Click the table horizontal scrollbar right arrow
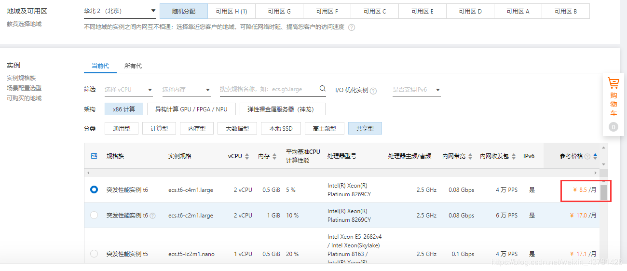 (597, 173)
